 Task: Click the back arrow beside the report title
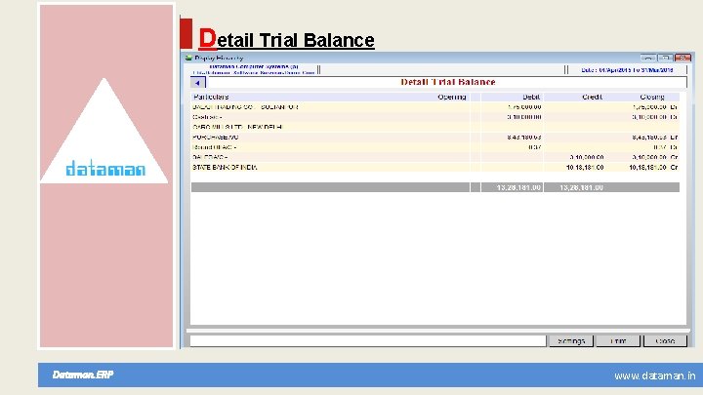pyautogui.click(x=197, y=82)
